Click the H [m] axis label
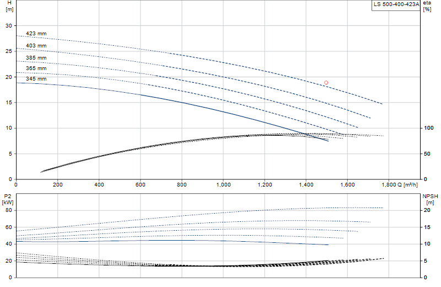The image size is (441, 287). (9, 6)
